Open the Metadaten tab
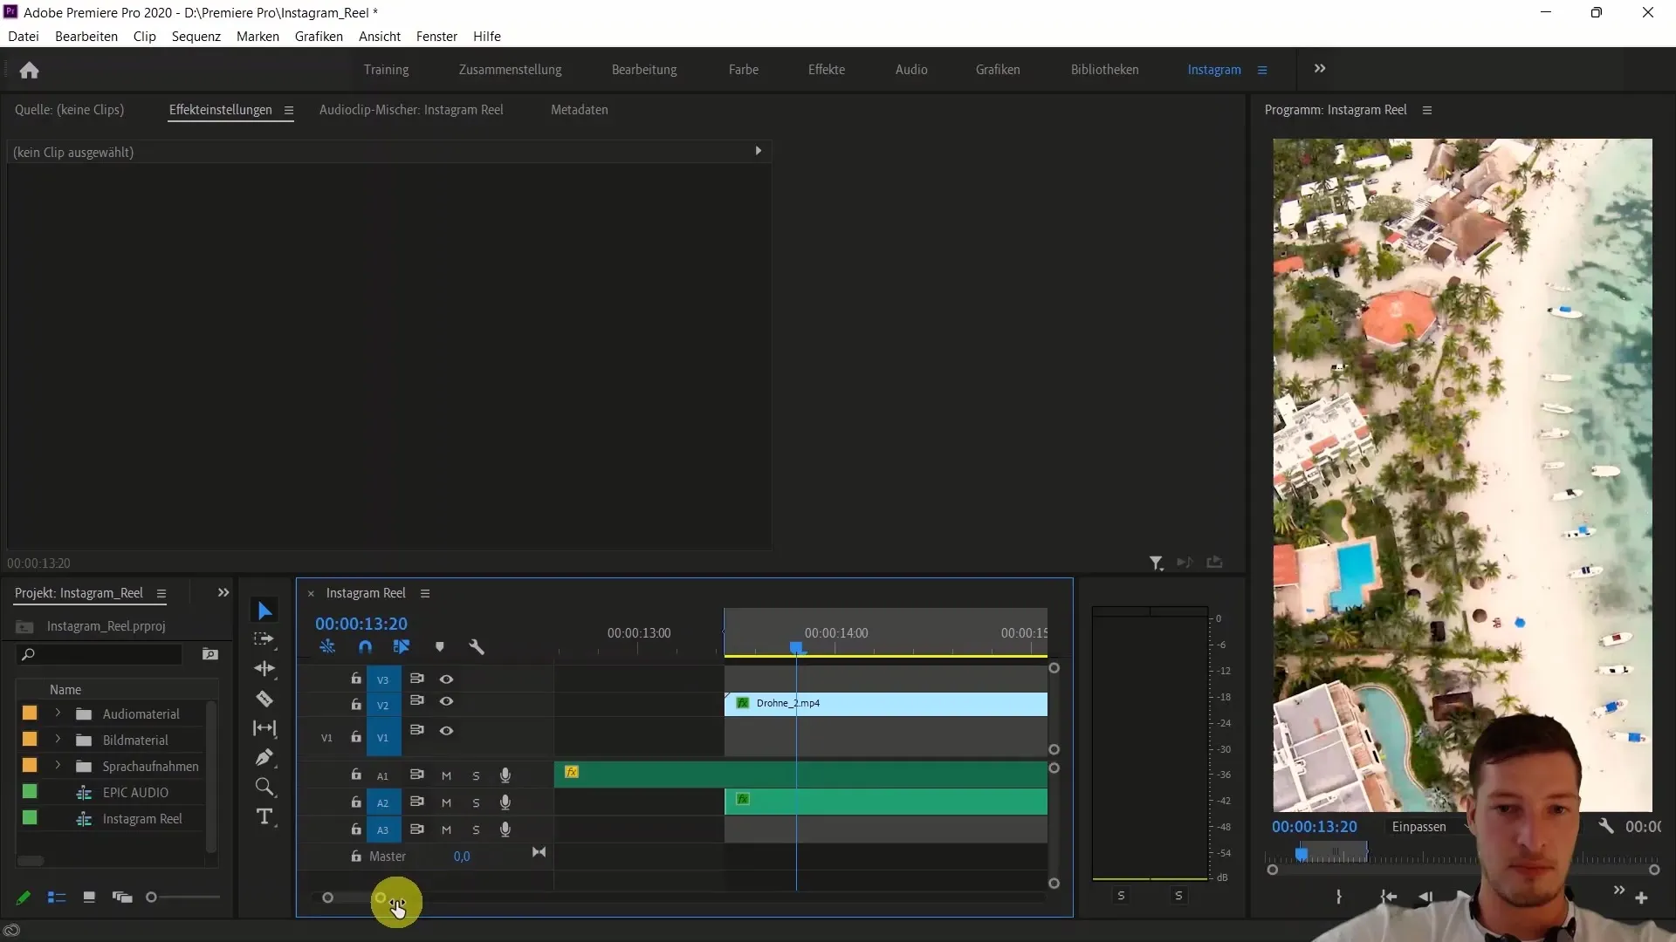The width and height of the screenshot is (1676, 942). (580, 110)
